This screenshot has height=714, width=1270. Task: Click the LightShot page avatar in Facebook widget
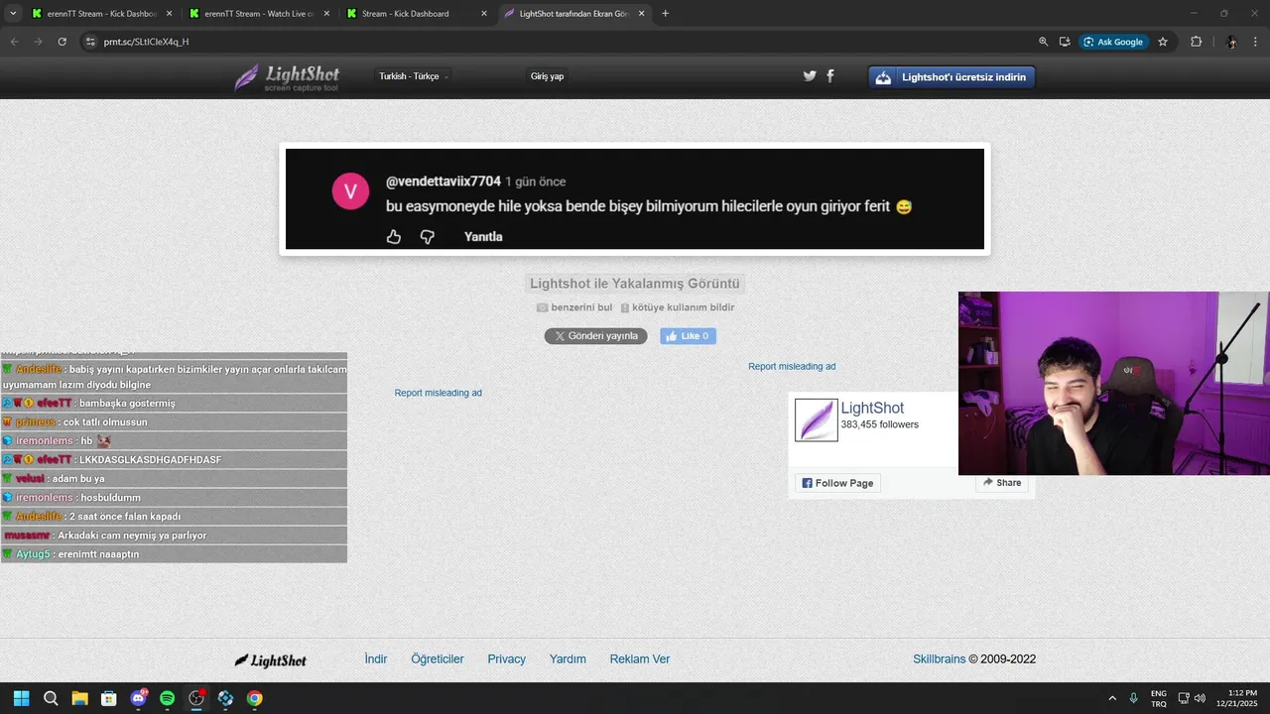pyautogui.click(x=817, y=420)
